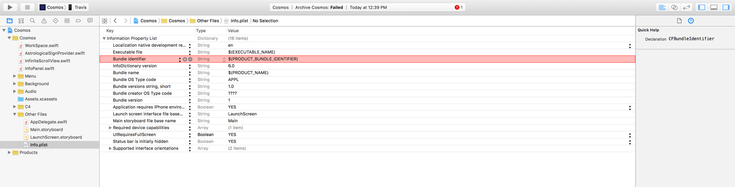Open key stepper for Bundle identifier
This screenshot has height=187, width=735.
[x=180, y=59]
